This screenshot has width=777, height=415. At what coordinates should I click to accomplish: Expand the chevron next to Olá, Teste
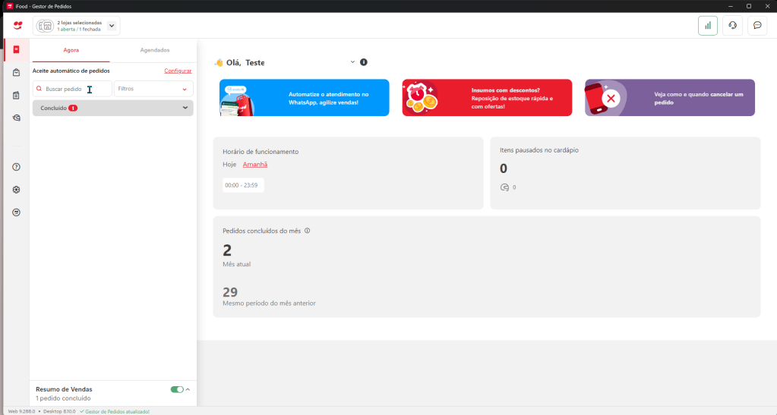(353, 62)
